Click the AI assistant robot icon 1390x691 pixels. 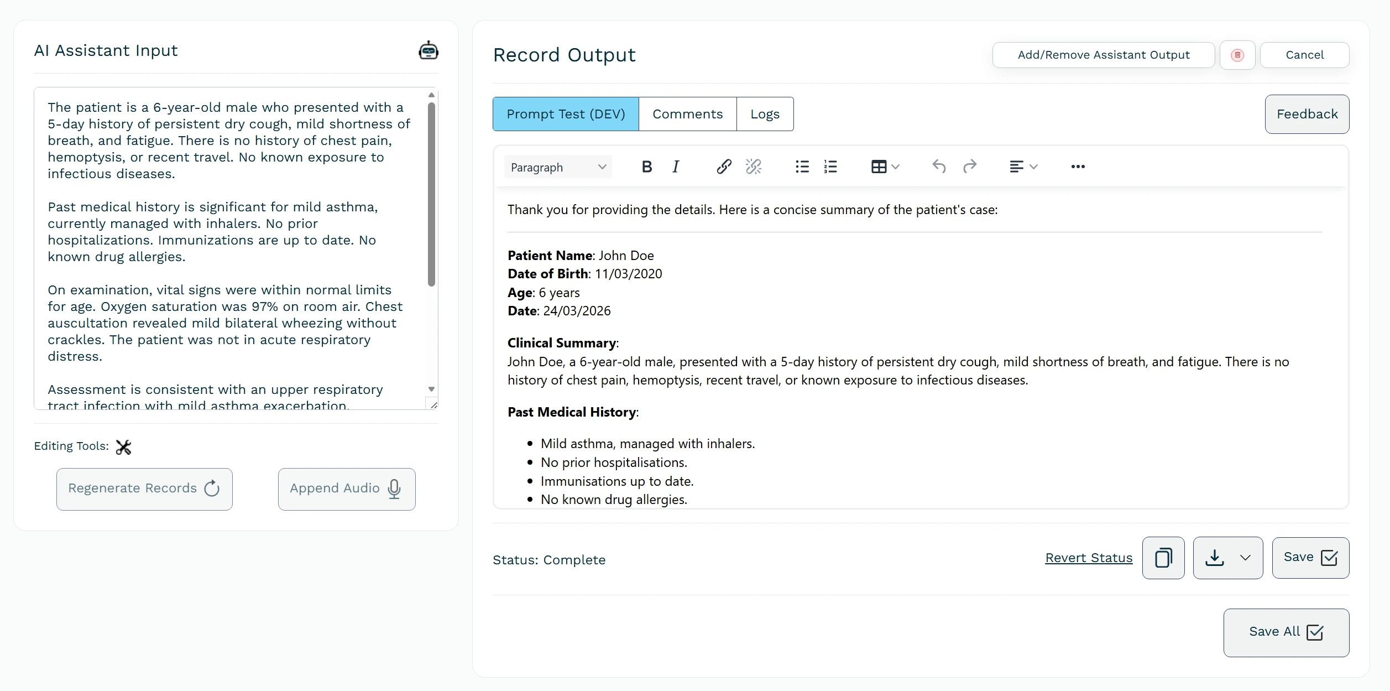pyautogui.click(x=429, y=50)
